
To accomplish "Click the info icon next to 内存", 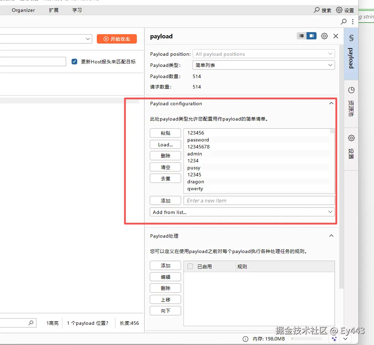I will (x=245, y=339).
